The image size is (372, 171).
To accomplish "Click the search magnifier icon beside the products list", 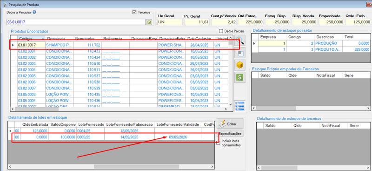I will click(240, 41).
